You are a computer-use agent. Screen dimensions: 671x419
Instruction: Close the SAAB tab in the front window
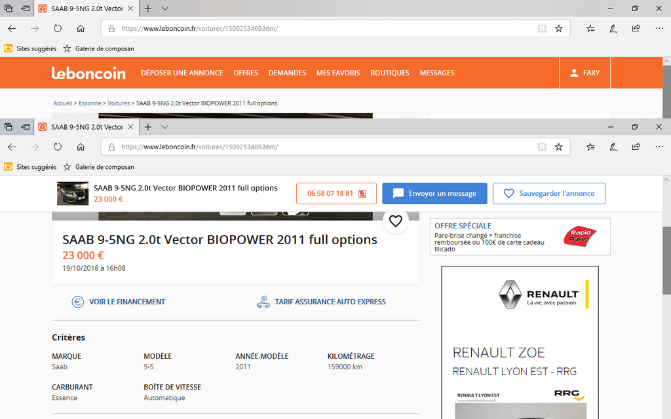[x=130, y=127]
